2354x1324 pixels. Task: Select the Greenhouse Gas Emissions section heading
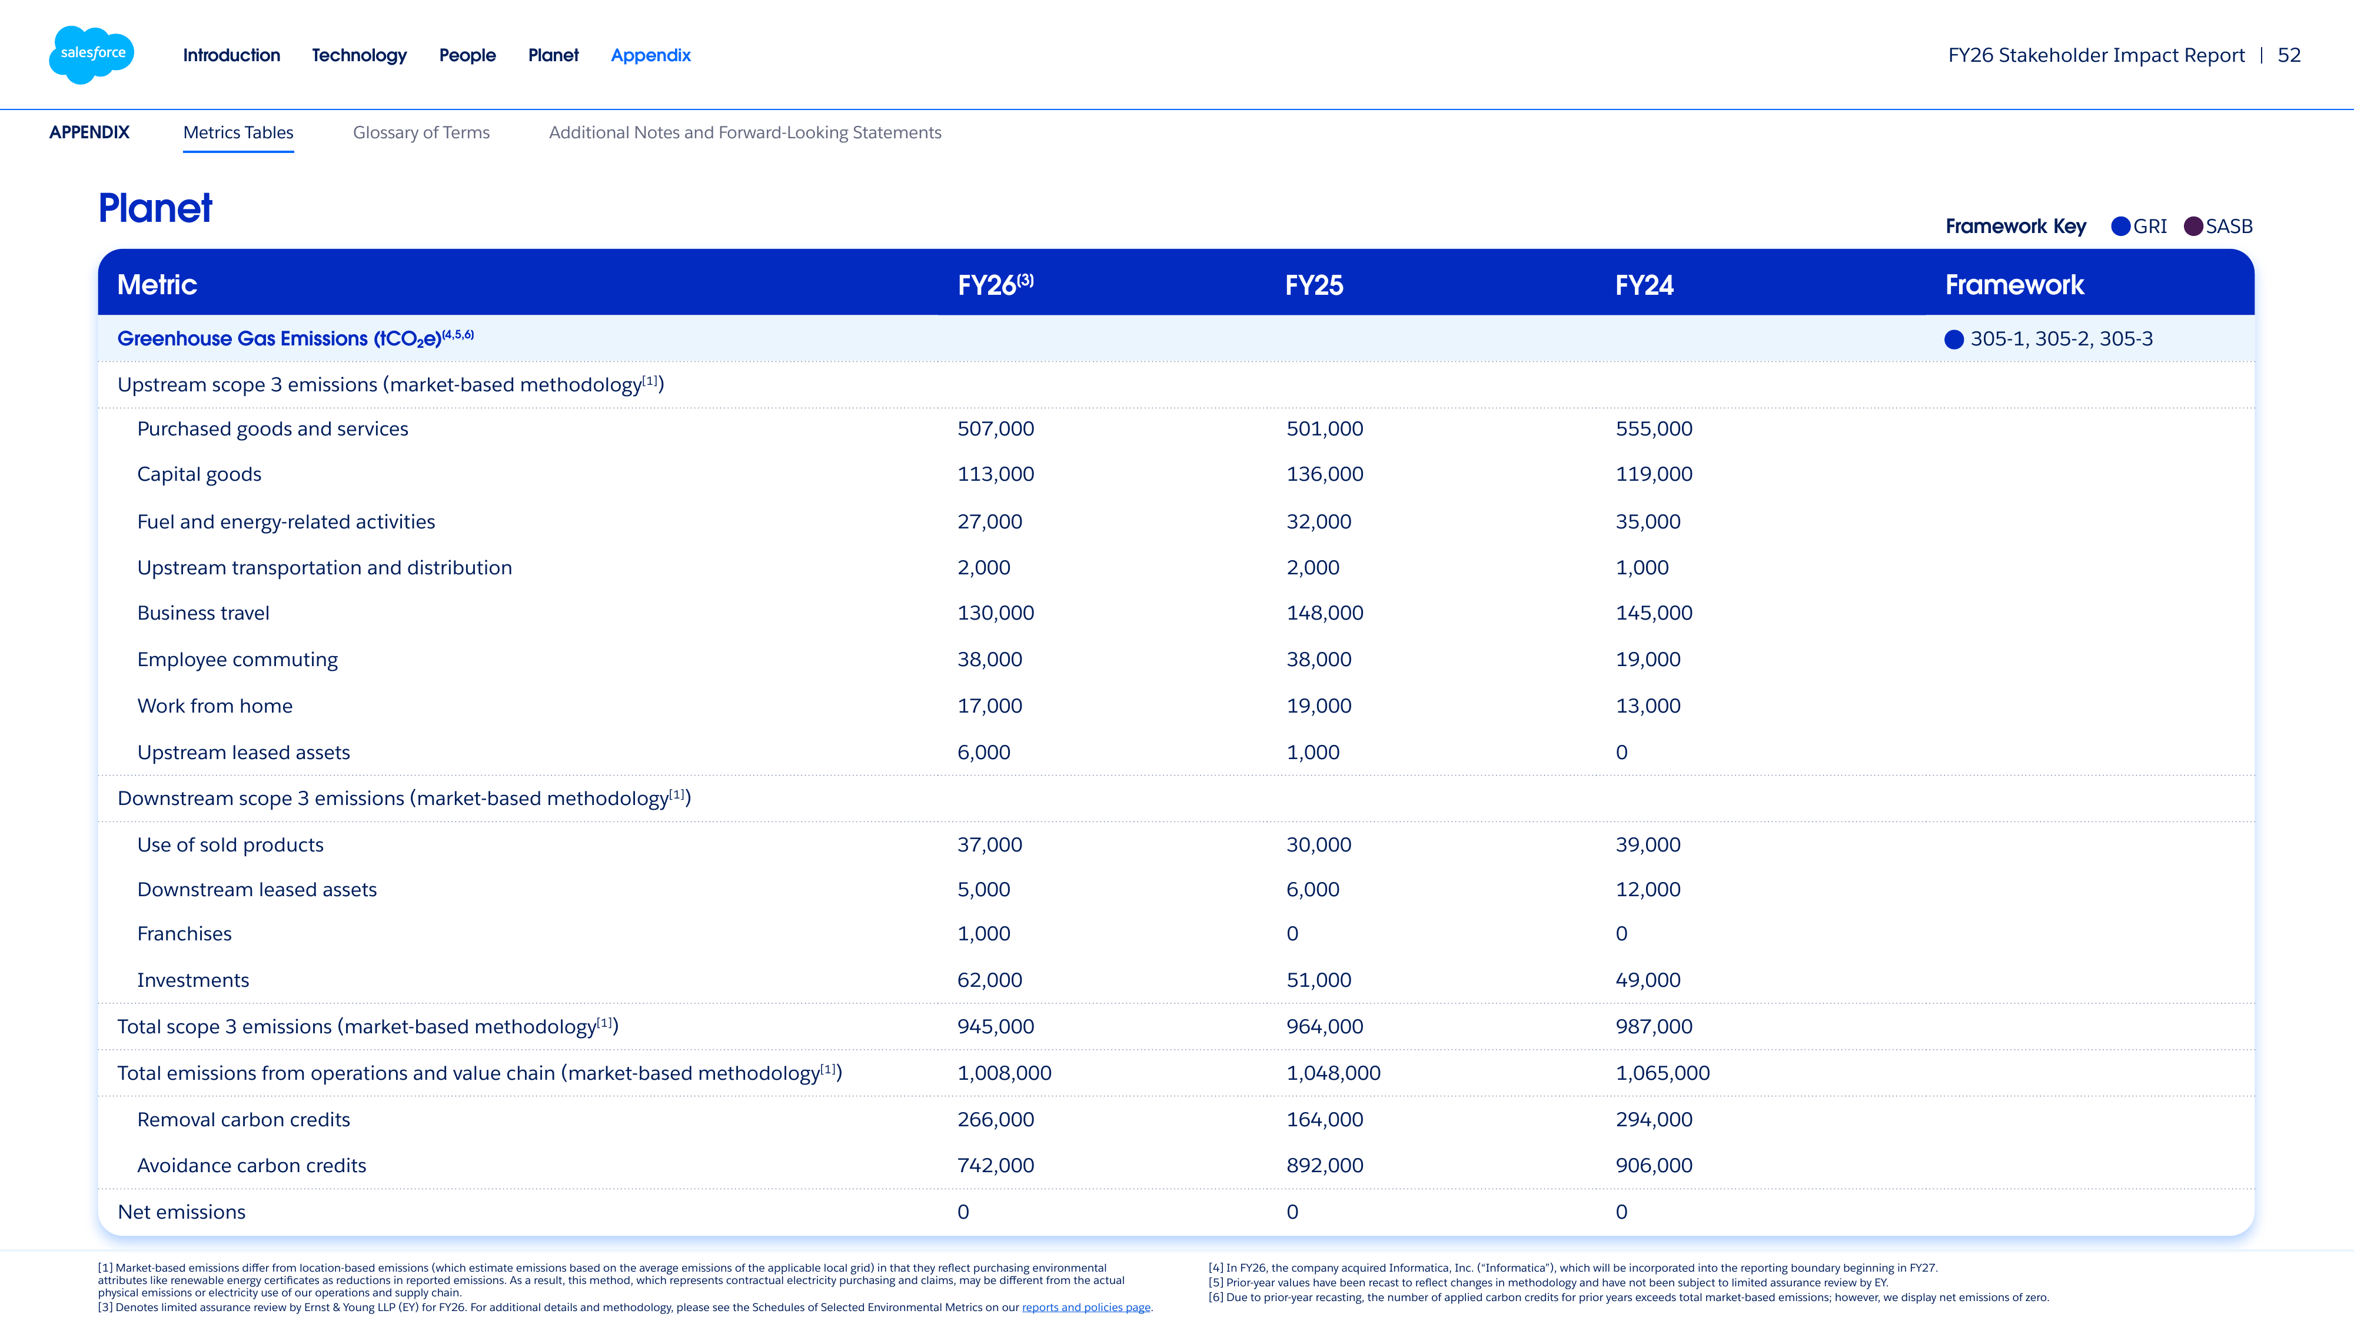[x=295, y=338]
